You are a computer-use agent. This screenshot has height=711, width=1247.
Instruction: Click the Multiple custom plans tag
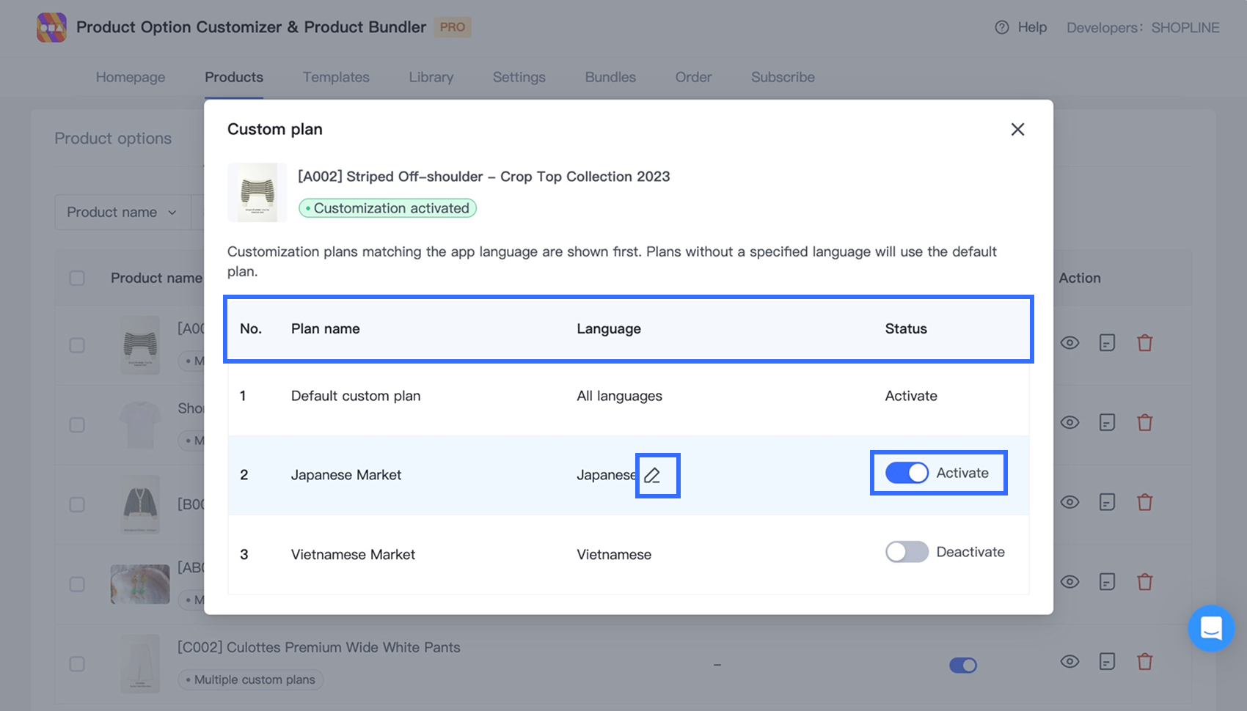251,679
